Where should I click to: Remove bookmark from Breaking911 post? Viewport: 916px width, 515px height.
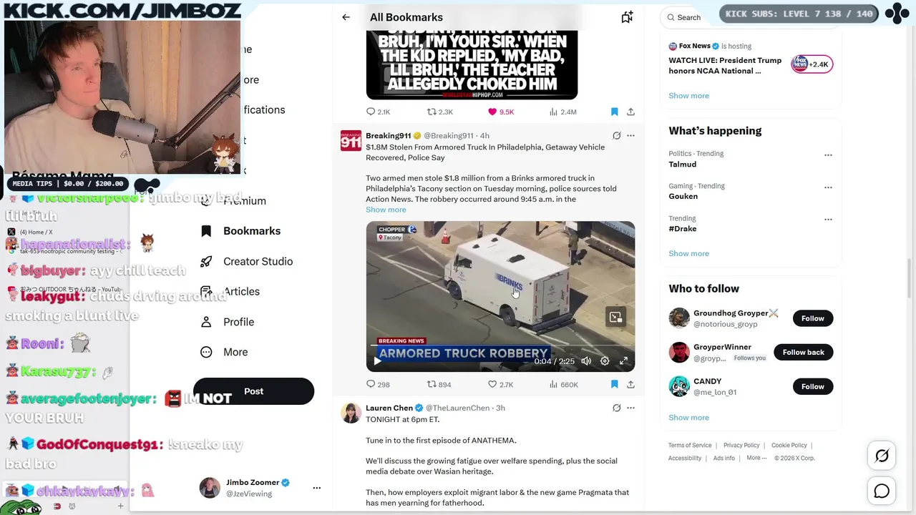[614, 384]
